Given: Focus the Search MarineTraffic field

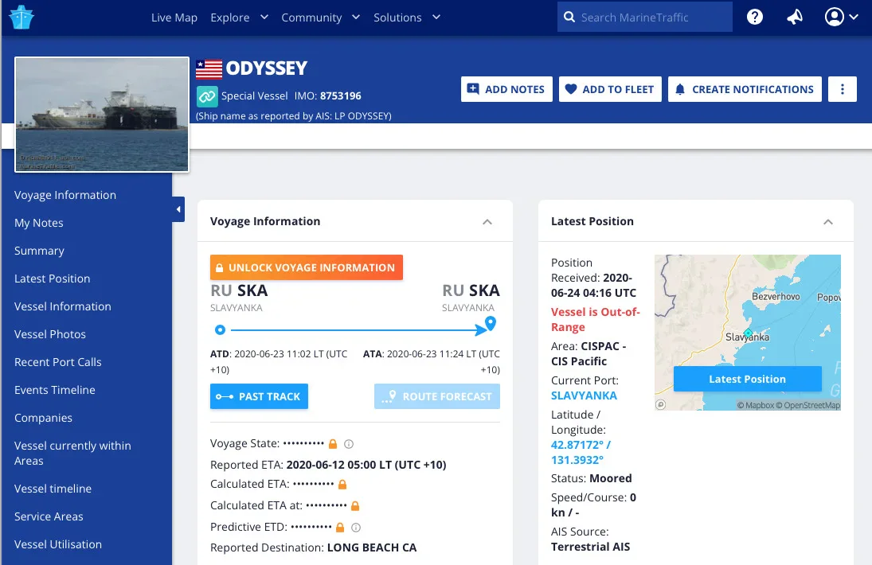Looking at the screenshot, I should point(645,18).
